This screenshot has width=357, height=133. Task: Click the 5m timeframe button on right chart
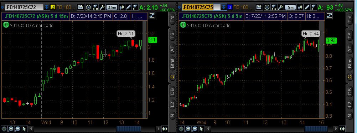tap(290, 7)
